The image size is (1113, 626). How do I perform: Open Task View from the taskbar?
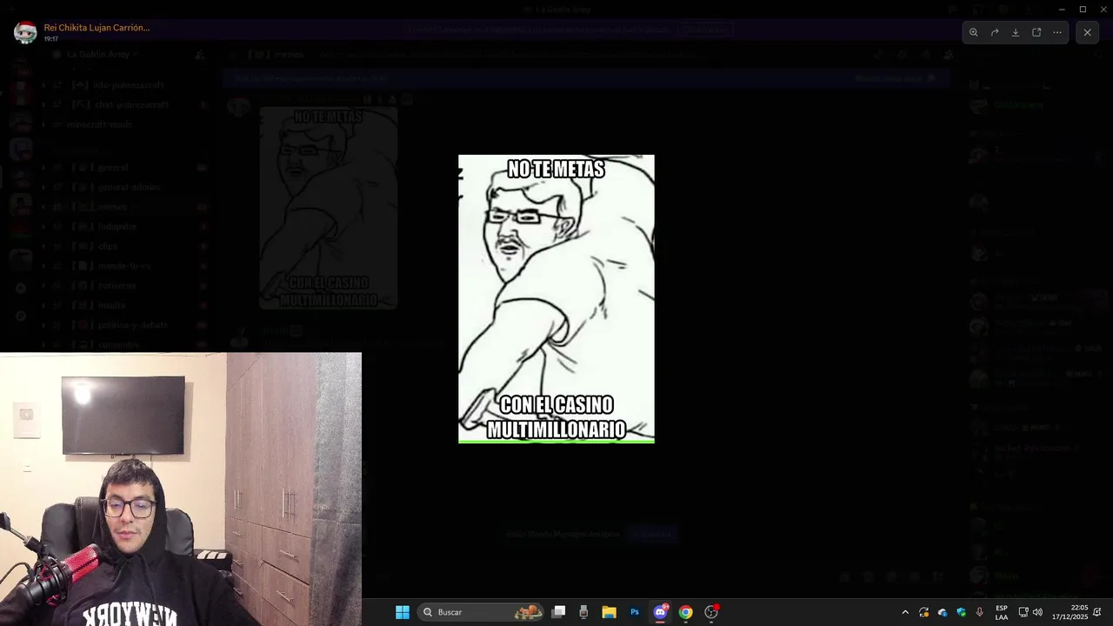559,612
